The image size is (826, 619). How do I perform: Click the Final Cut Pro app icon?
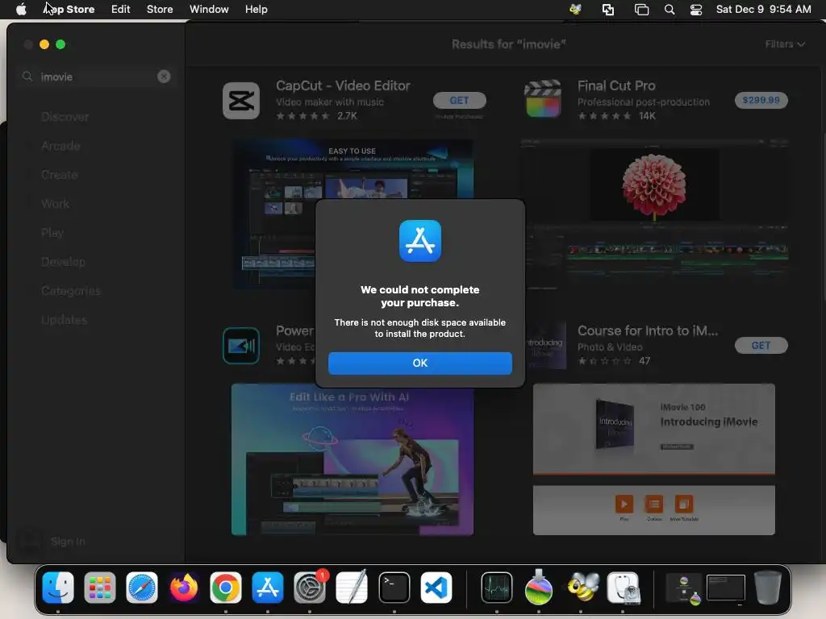click(x=543, y=98)
